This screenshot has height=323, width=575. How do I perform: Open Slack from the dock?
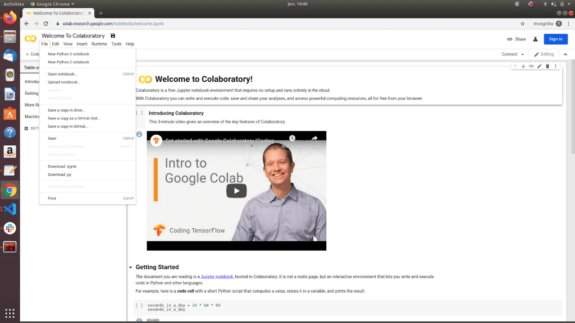pos(10,228)
